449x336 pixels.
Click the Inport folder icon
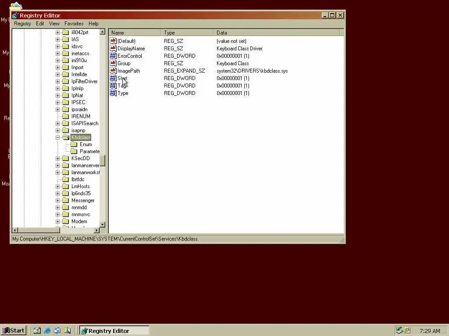click(x=66, y=67)
